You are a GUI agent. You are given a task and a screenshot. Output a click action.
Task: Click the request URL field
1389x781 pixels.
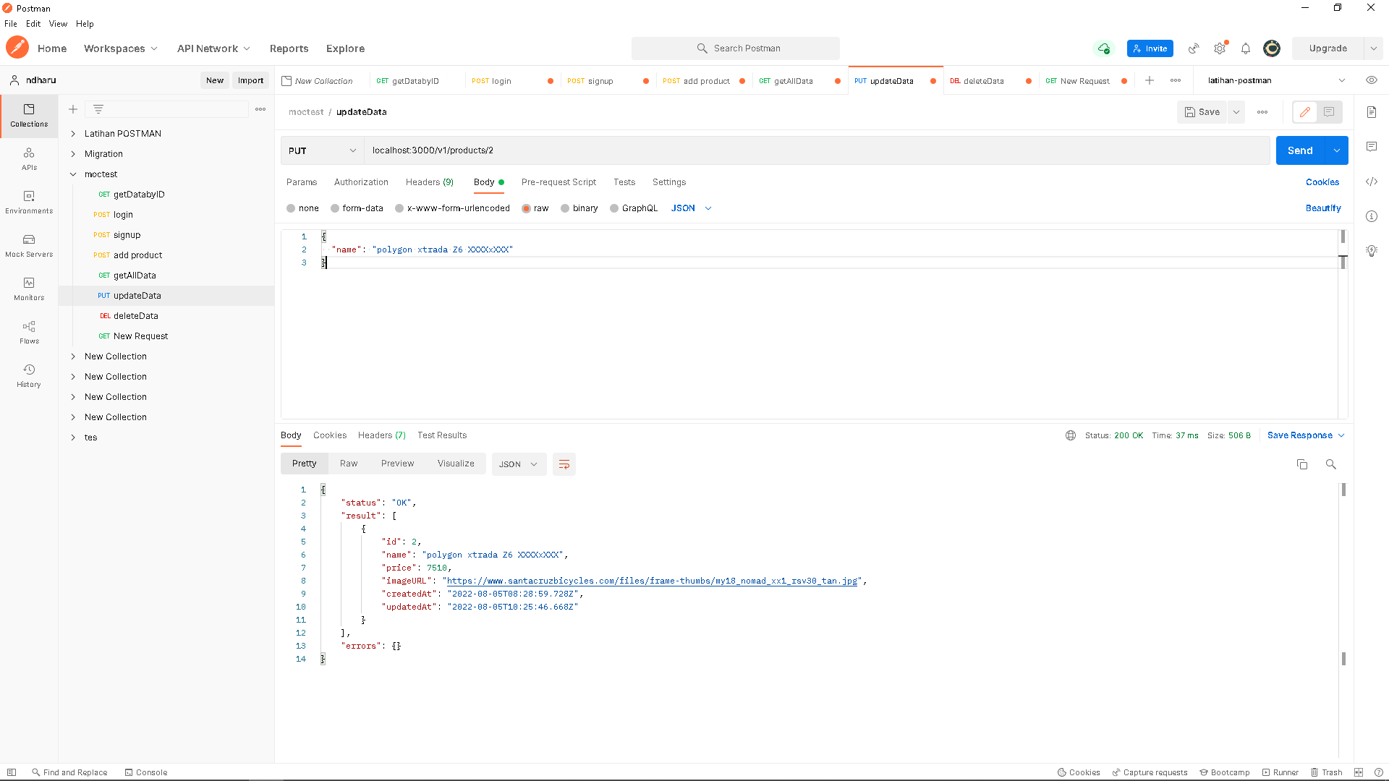817,150
